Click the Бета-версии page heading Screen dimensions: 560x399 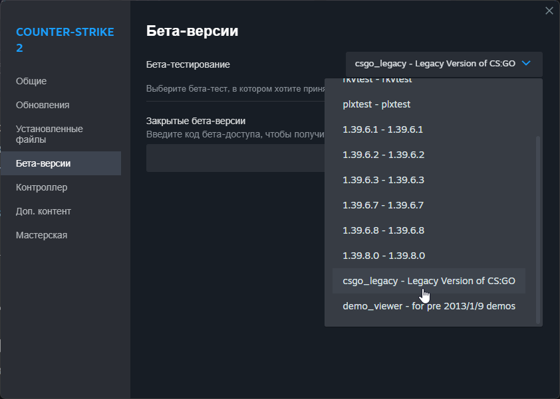[192, 31]
